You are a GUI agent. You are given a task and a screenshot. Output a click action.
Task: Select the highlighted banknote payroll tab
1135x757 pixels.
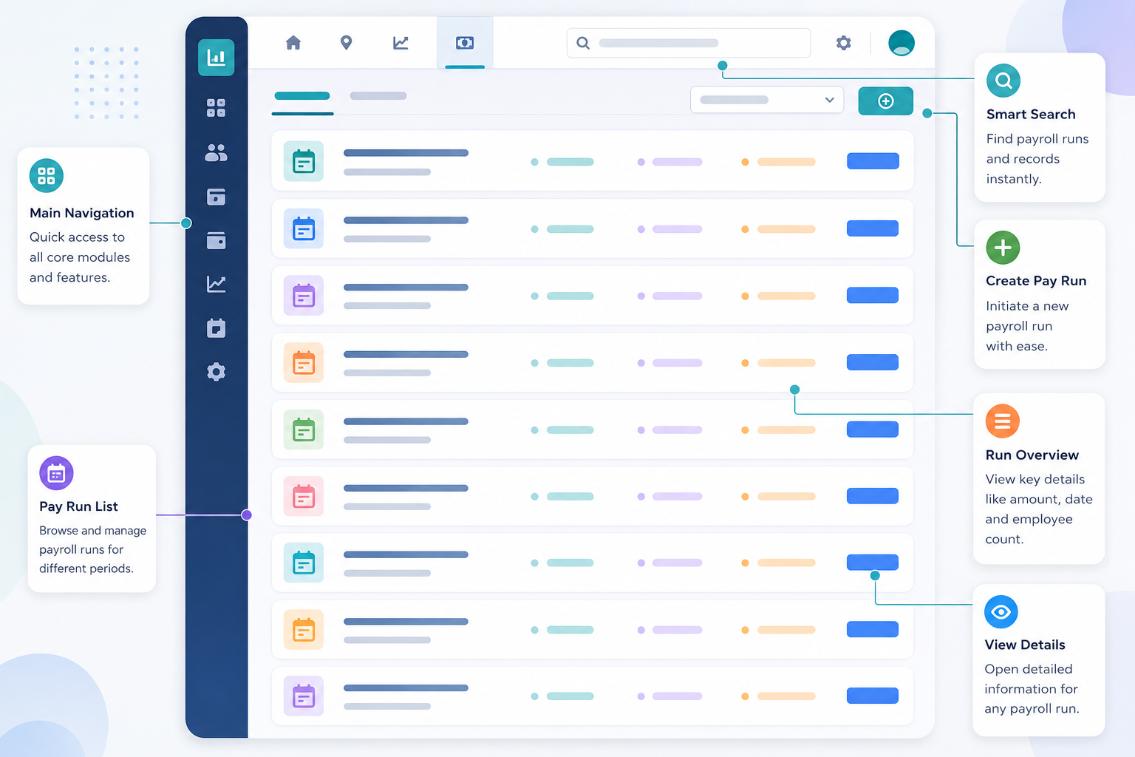pos(465,43)
